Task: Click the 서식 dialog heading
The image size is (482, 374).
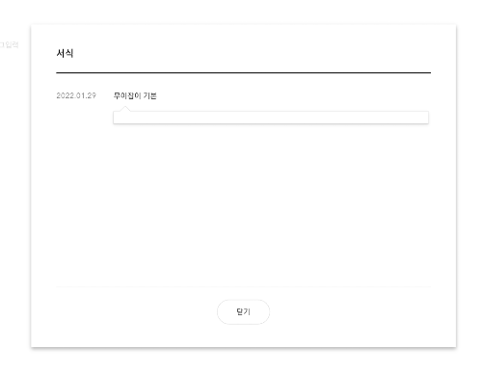Action: click(65, 53)
